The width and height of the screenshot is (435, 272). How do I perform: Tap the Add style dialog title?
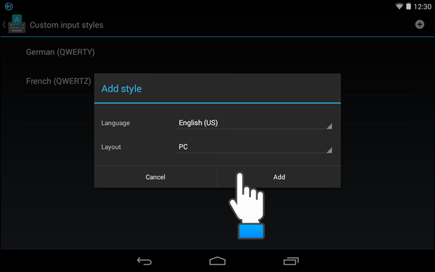tap(122, 89)
